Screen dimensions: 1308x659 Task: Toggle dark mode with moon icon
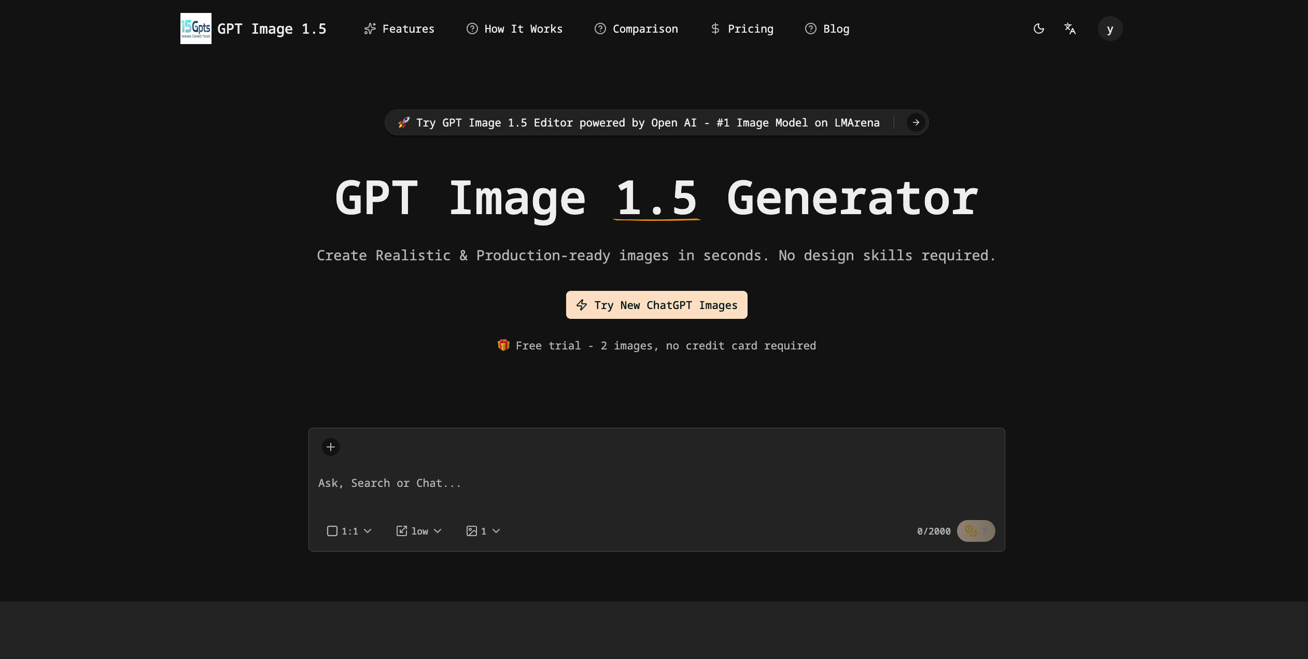coord(1038,29)
